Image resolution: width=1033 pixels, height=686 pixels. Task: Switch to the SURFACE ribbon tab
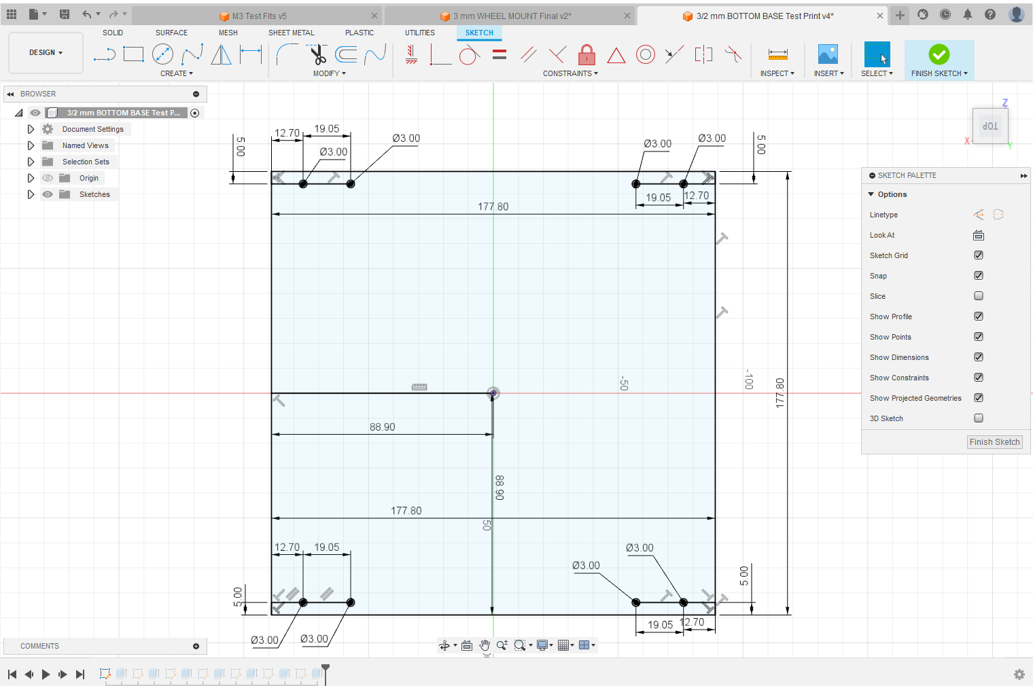pyautogui.click(x=171, y=33)
